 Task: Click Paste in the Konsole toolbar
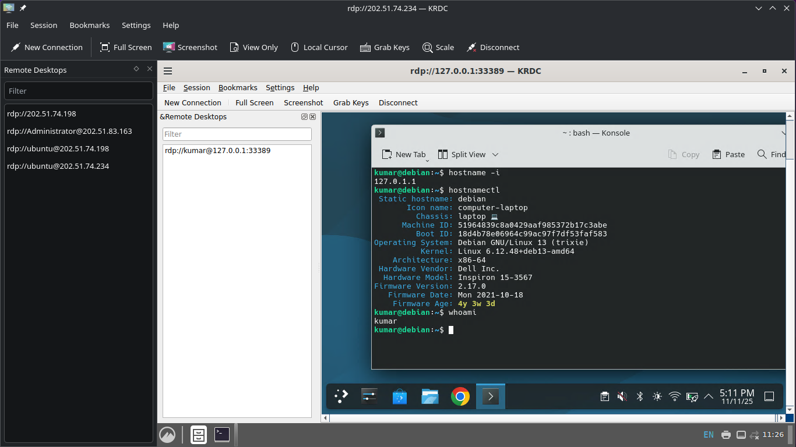728,154
